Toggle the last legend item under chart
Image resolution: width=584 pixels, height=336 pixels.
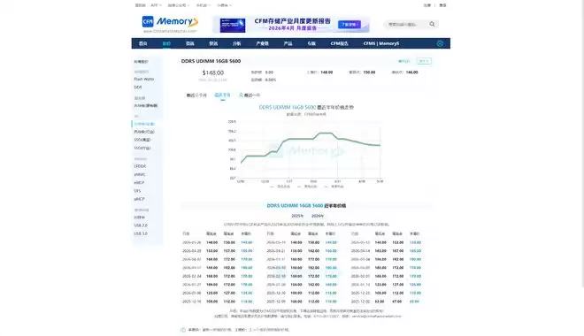(x=334, y=187)
